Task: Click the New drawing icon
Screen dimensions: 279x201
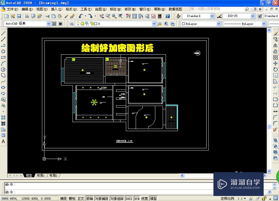Action: [6, 16]
